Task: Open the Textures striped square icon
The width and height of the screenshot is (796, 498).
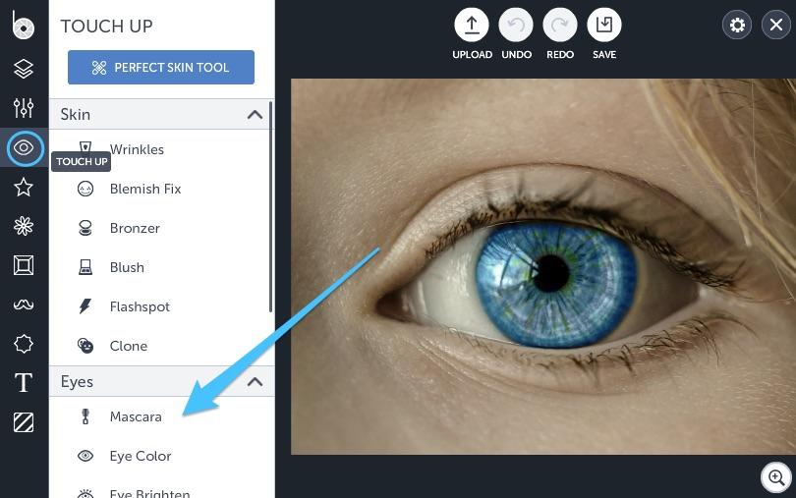Action: tap(24, 422)
